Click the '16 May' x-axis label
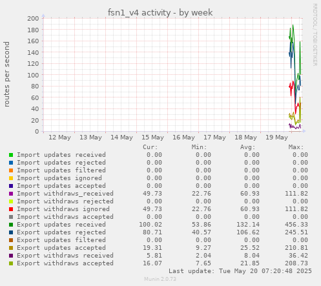 coord(183,138)
